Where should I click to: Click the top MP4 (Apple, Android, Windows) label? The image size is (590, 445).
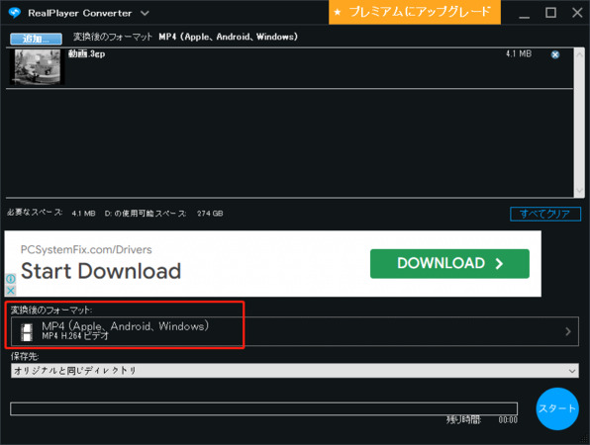click(228, 37)
